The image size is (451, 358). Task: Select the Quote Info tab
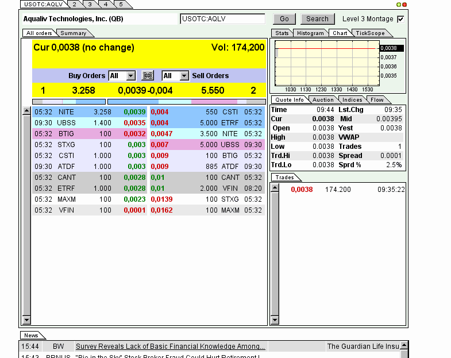coord(290,100)
